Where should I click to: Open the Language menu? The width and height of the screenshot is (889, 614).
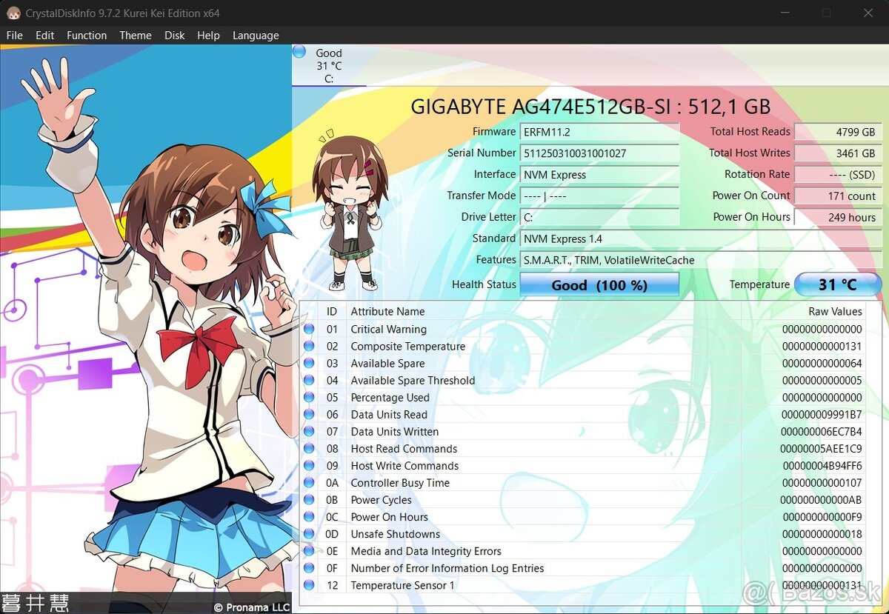pos(256,35)
